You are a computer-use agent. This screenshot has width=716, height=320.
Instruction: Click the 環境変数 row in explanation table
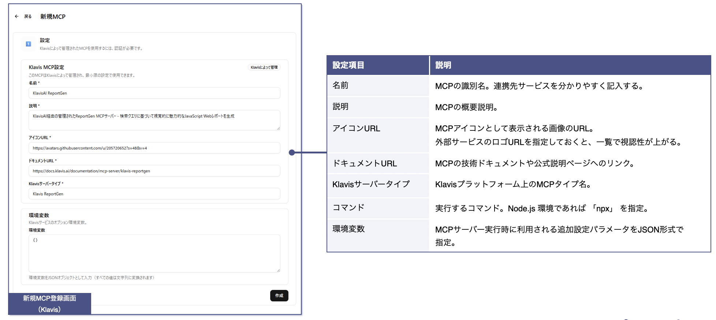pos(519,236)
